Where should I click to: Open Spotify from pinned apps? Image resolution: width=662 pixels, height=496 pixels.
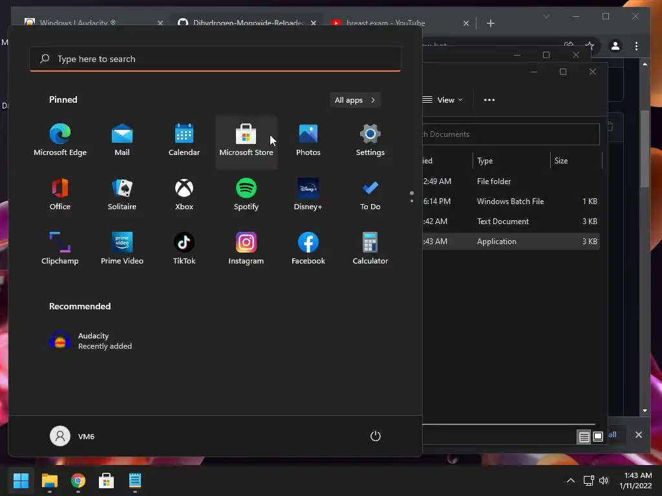246,195
